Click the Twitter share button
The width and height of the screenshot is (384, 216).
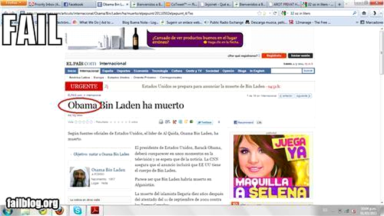(205, 122)
